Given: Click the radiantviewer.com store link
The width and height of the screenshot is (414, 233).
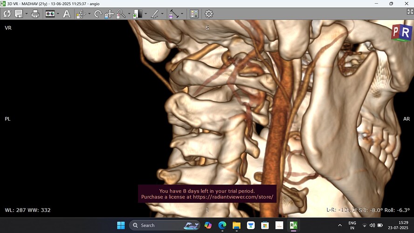Looking at the screenshot, I should point(233,197).
